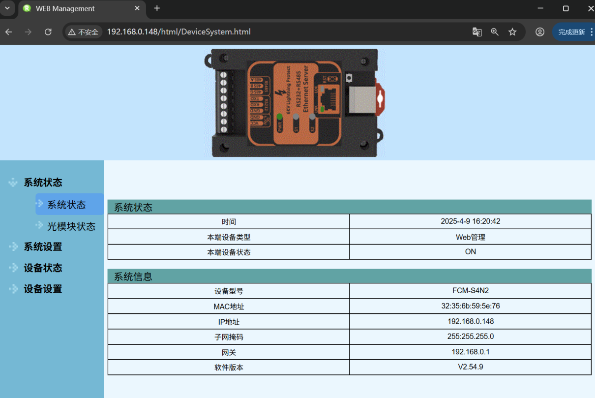Expand the 系统设置 menu section

[43, 247]
